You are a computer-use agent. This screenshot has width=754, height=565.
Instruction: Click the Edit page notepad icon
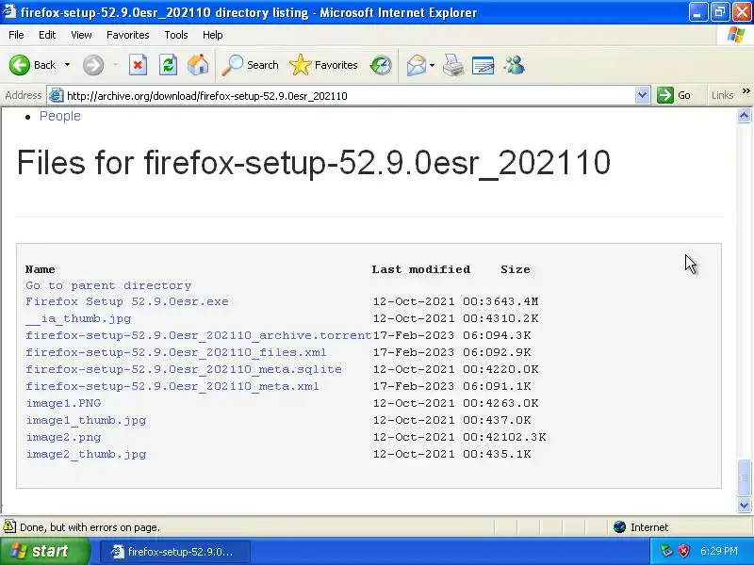point(484,65)
